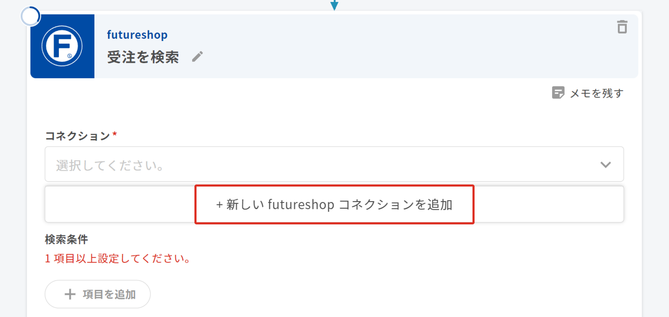This screenshot has width=669, height=317.
Task: Click the 検索条件 section label
Action: click(66, 239)
